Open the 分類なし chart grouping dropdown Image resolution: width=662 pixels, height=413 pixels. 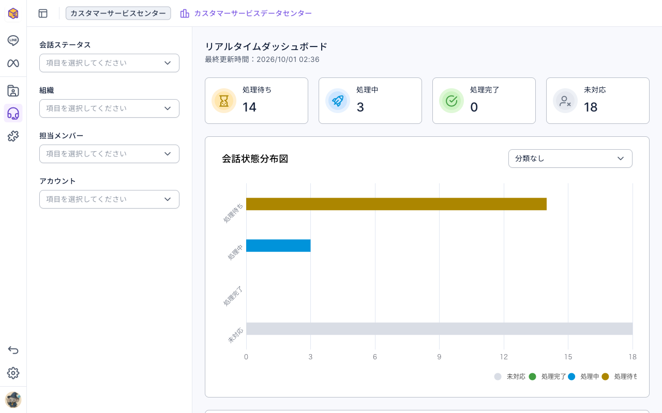point(570,158)
